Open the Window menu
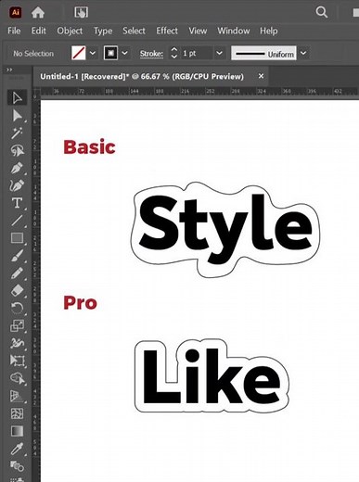Image resolution: width=359 pixels, height=482 pixels. point(234,31)
